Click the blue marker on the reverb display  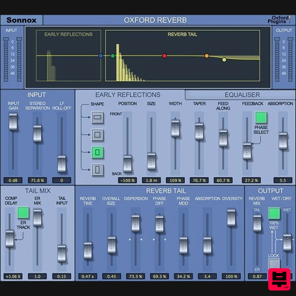tap(101, 55)
